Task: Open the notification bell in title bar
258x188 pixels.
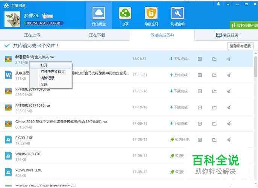Action: [x=219, y=4]
